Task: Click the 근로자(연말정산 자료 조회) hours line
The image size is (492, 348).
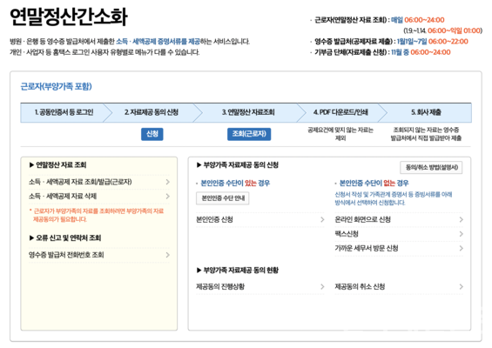Action: [x=380, y=20]
